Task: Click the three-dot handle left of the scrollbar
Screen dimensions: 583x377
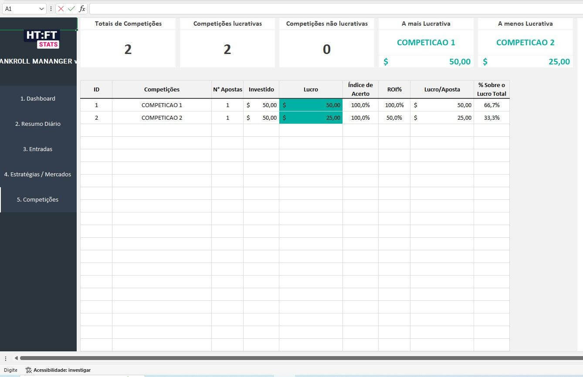Action: pyautogui.click(x=5, y=358)
